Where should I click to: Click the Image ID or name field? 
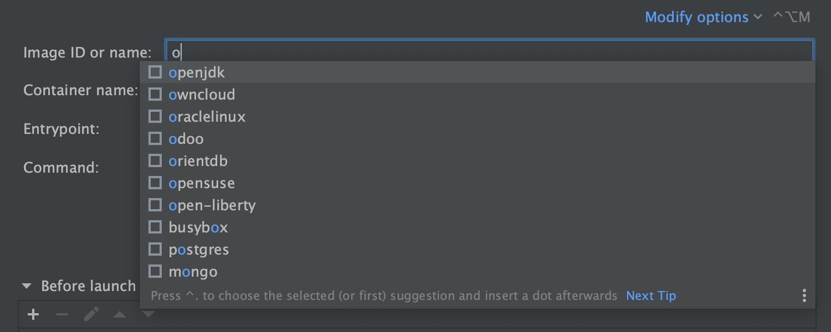[x=490, y=52]
